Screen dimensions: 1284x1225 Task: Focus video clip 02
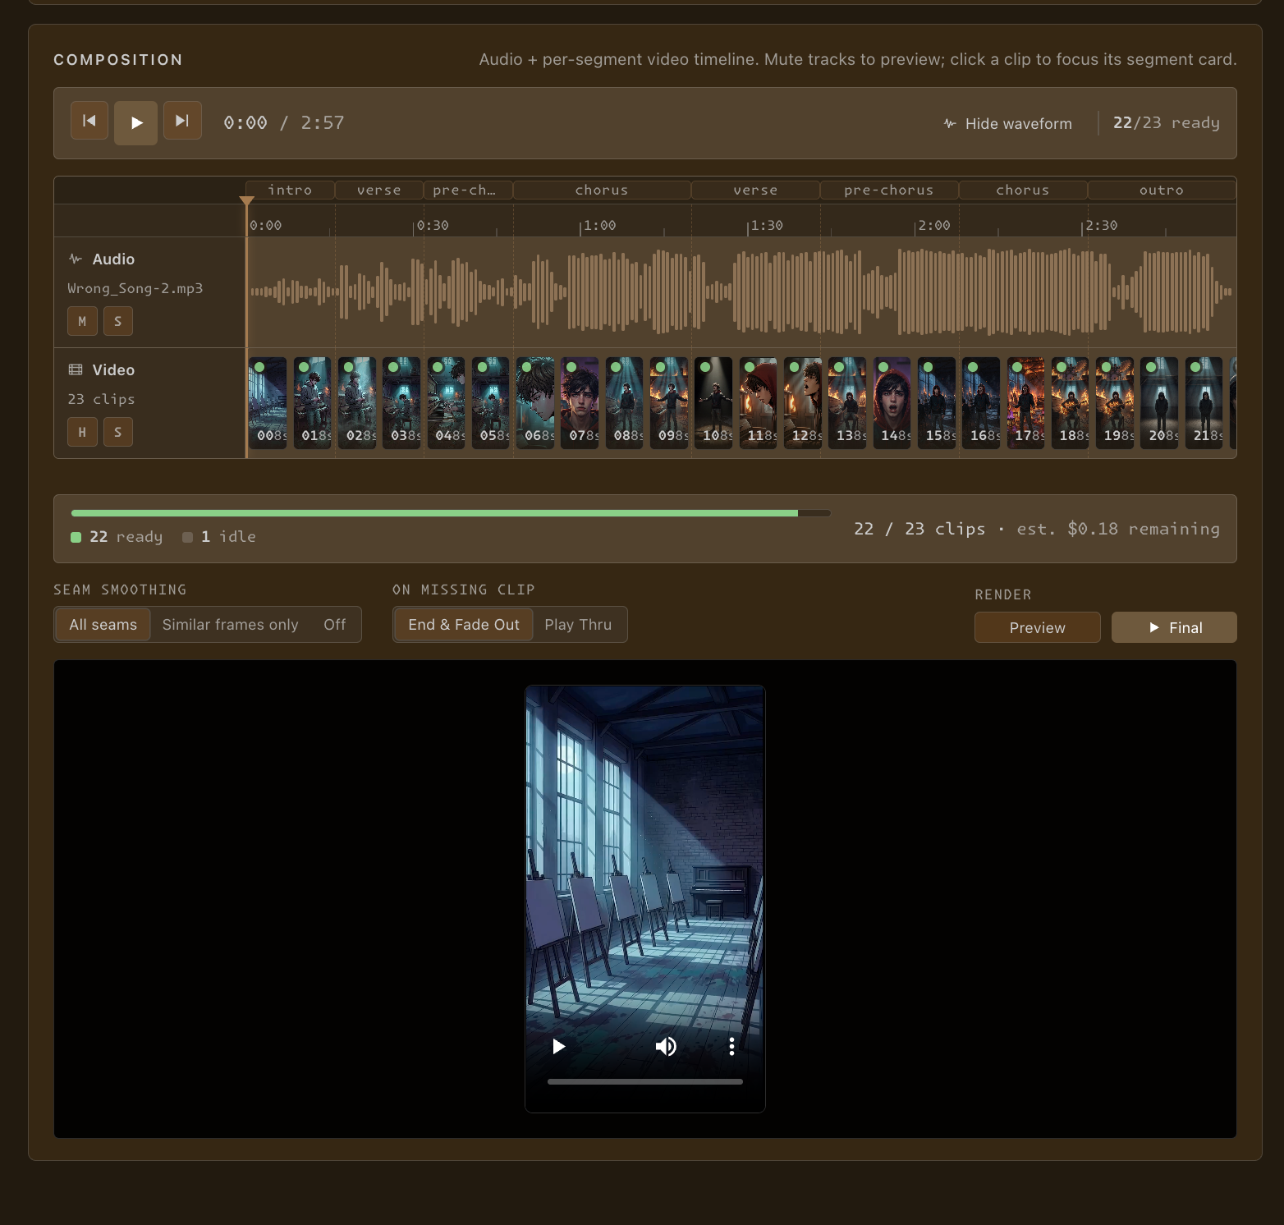(357, 402)
